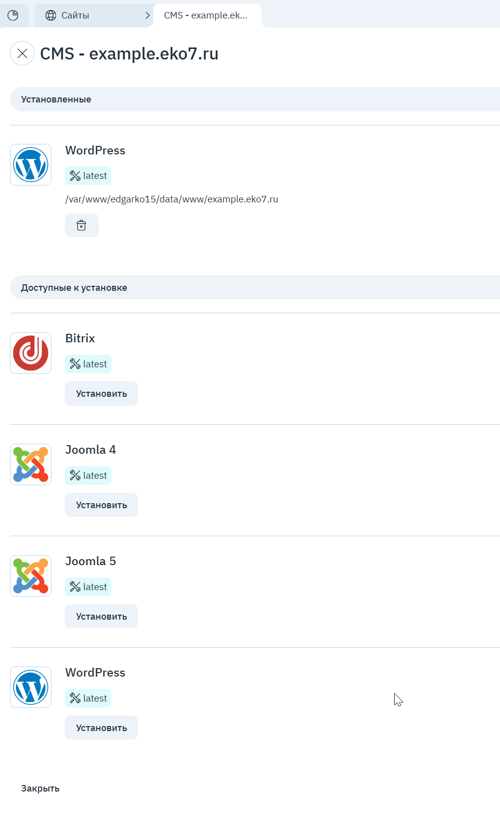Click Joomla 5 latest version badge
Image resolution: width=500 pixels, height=818 pixels.
tap(88, 587)
